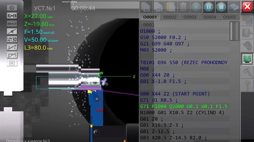Click the L3=80.0 length readout
The image size is (254, 142).
click(38, 48)
